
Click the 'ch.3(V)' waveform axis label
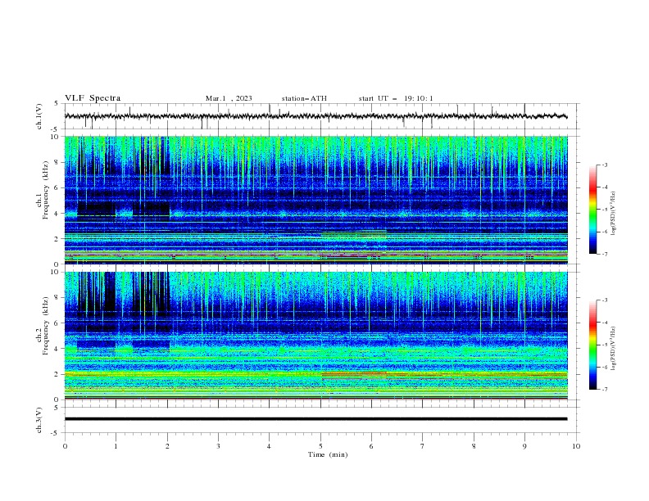click(x=39, y=420)
